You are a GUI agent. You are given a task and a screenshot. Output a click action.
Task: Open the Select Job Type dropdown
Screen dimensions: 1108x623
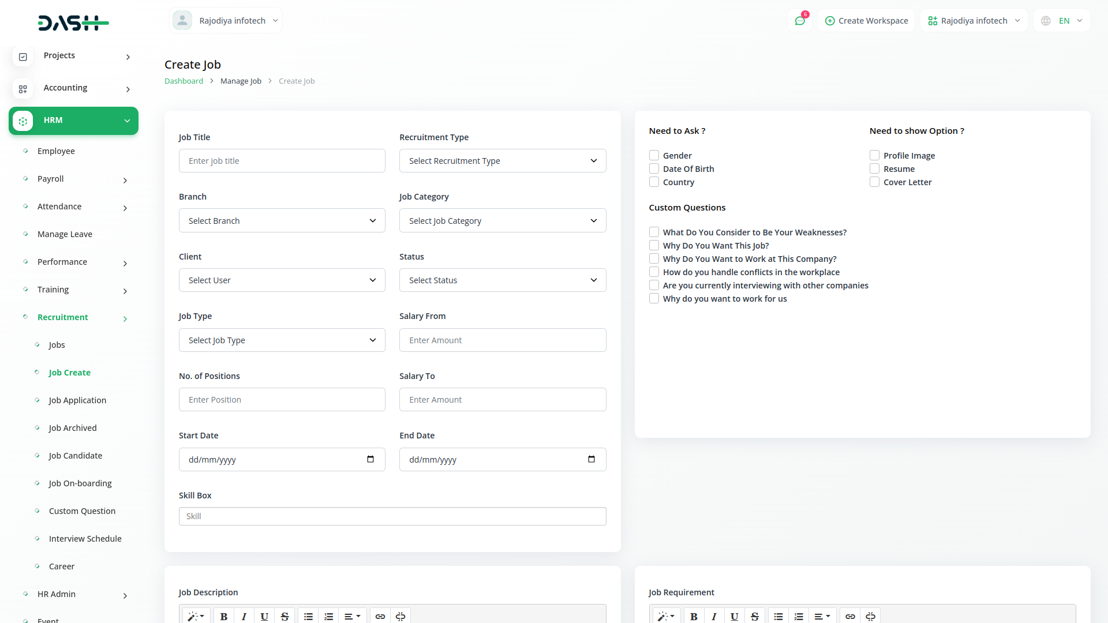(282, 340)
